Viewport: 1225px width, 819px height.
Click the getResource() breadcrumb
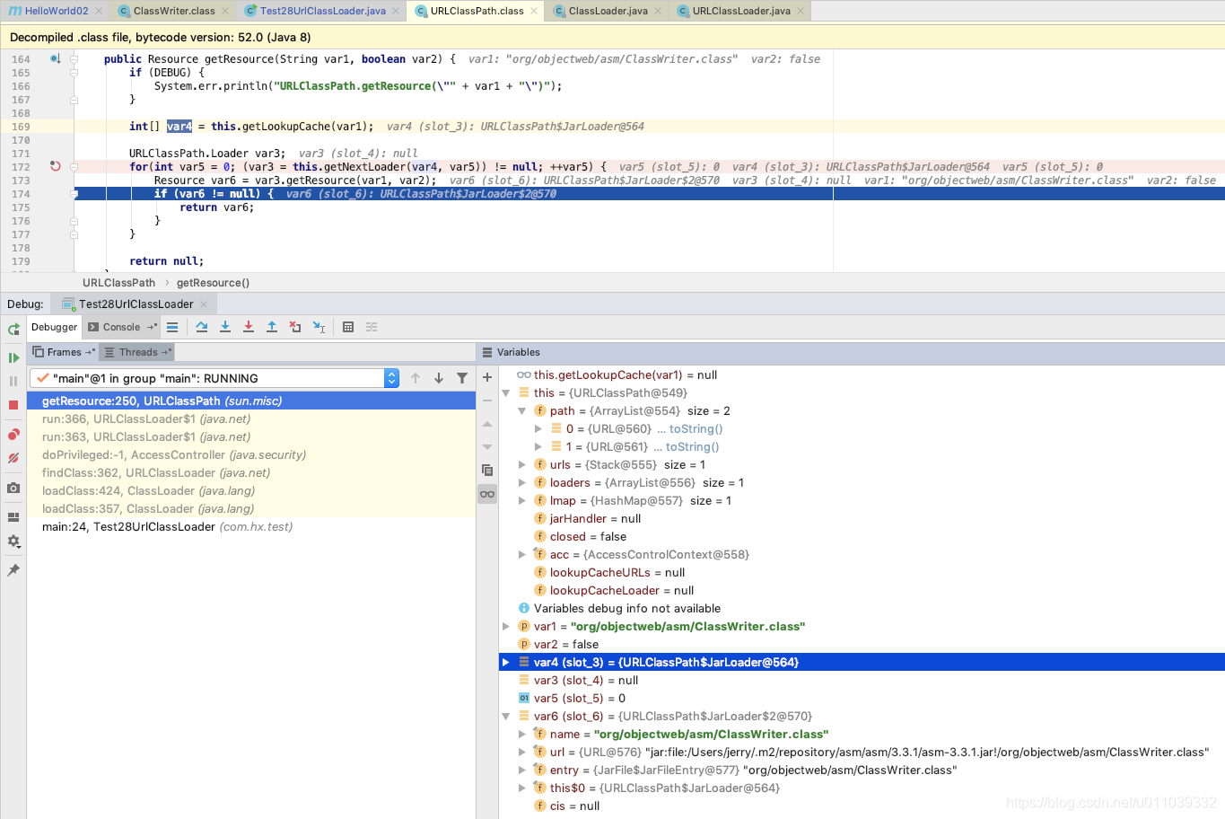point(213,282)
